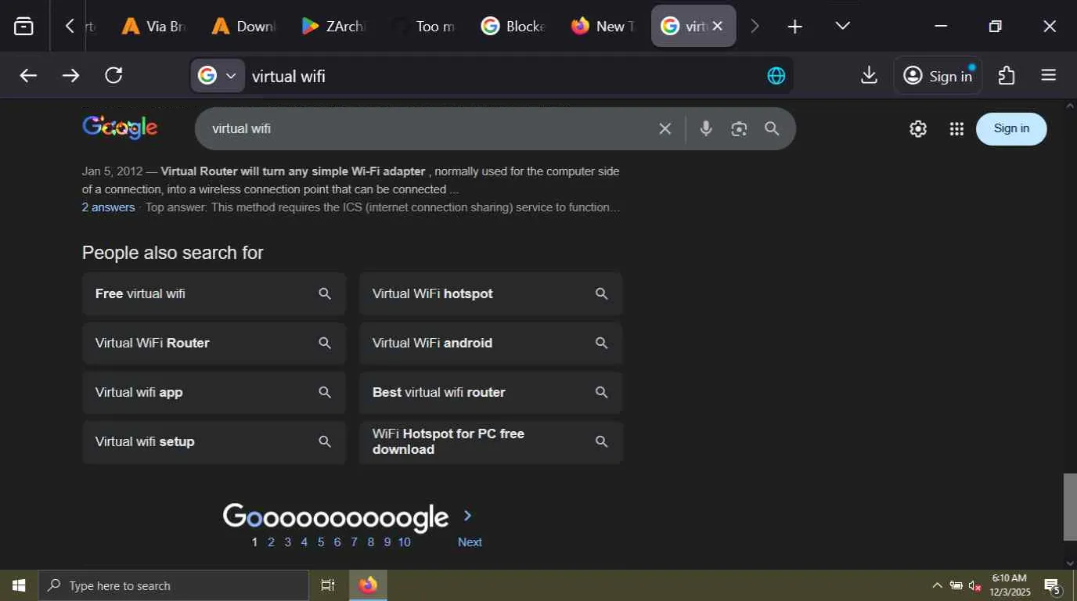
Task: Go to results page 6
Action: coord(337,542)
